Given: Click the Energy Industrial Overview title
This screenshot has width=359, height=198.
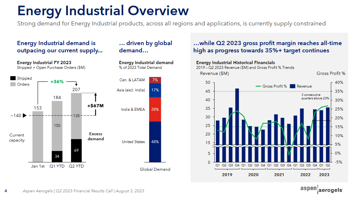Looking at the screenshot, I should pos(103,10).
